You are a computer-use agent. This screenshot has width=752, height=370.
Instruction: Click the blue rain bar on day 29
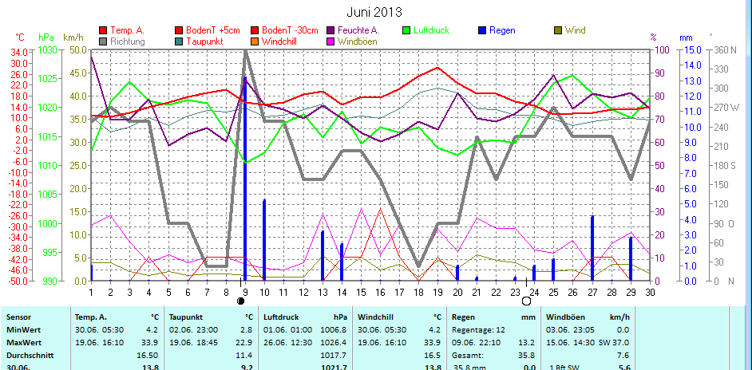tap(631, 259)
